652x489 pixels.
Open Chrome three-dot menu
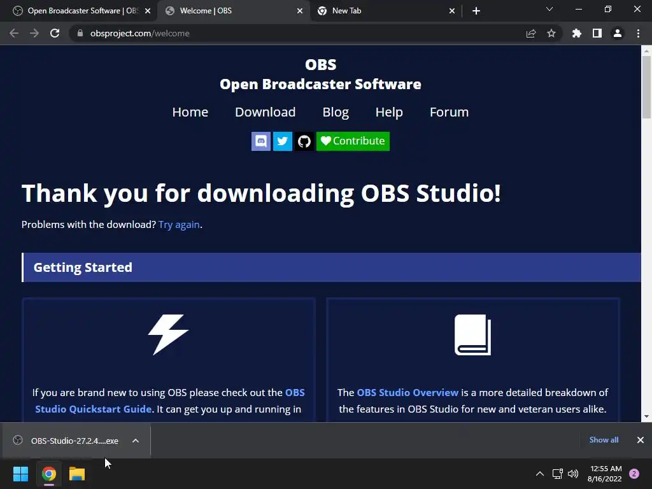(x=638, y=33)
